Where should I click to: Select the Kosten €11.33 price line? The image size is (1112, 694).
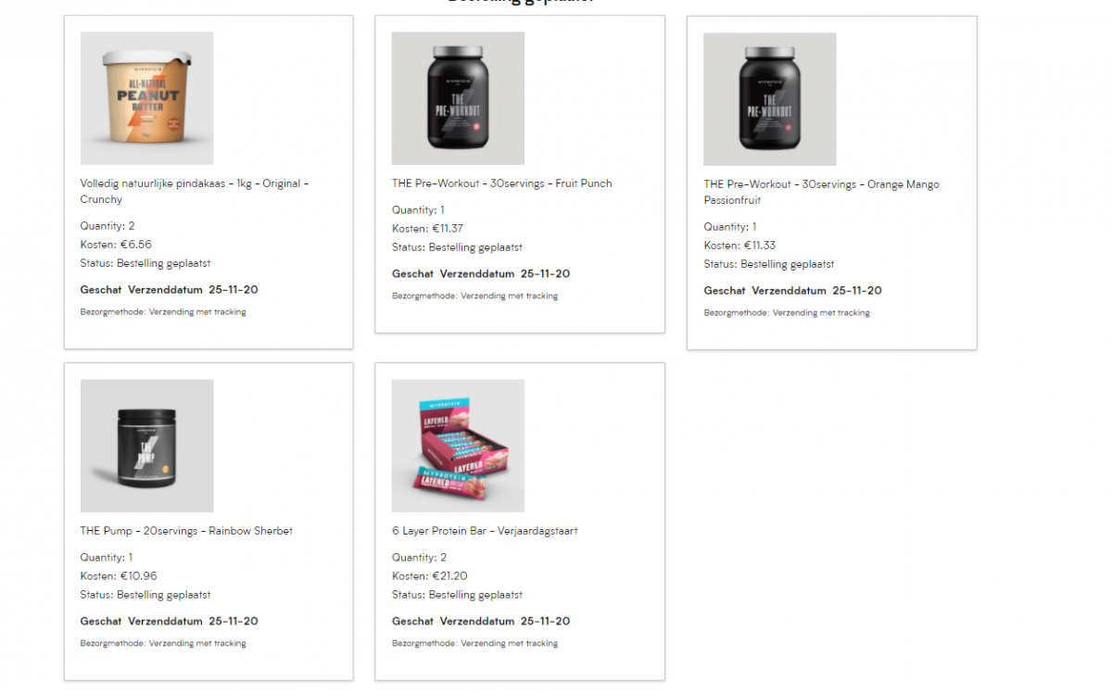739,246
